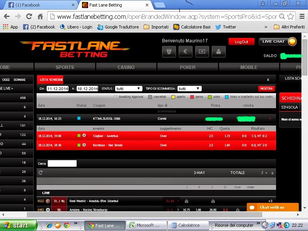Open the Altri Preferiti folder
This screenshot has height=231, width=308.
289,27
